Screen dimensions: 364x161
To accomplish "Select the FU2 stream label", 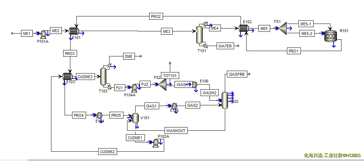I will (145, 84).
